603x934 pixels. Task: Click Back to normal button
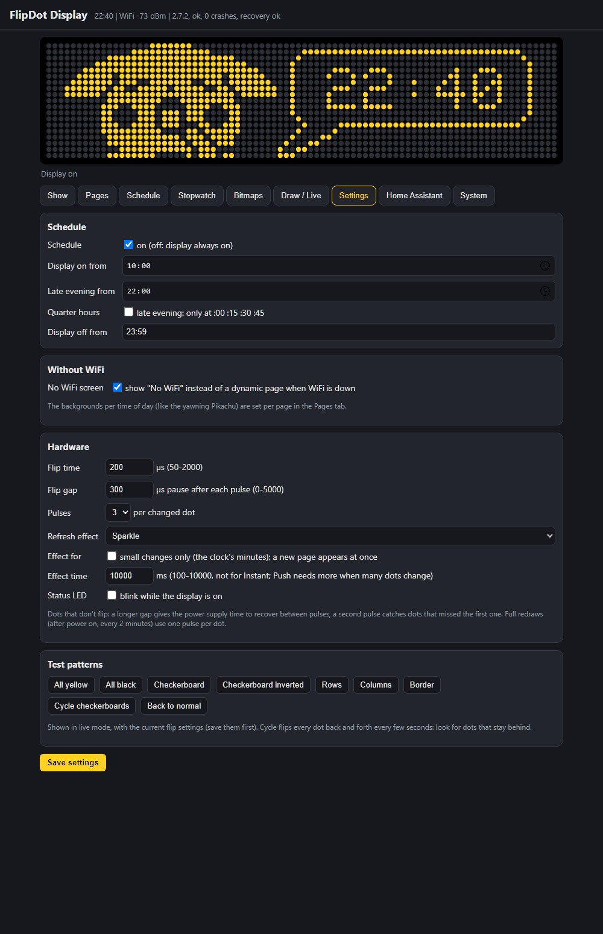point(174,706)
